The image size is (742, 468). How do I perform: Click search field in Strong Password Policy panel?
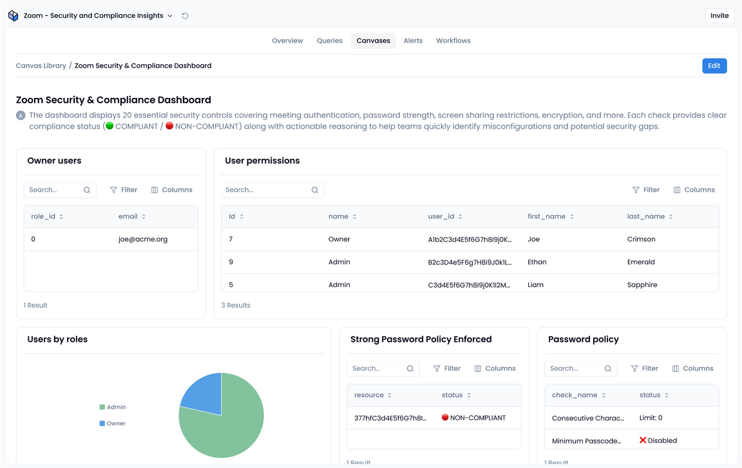click(x=383, y=369)
